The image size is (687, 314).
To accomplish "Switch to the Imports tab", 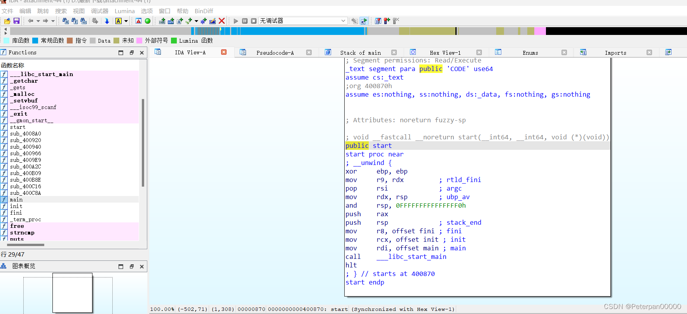I will tap(616, 53).
